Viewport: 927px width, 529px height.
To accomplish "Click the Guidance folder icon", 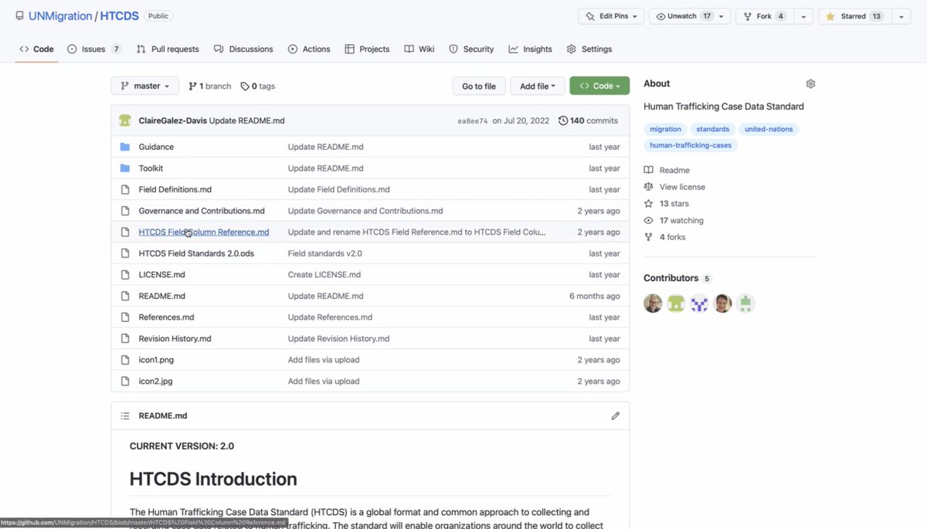I will coord(125,147).
